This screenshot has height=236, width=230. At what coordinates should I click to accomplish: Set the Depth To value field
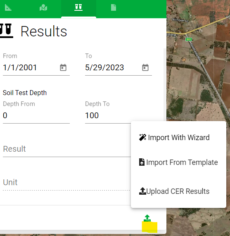[x=108, y=115]
